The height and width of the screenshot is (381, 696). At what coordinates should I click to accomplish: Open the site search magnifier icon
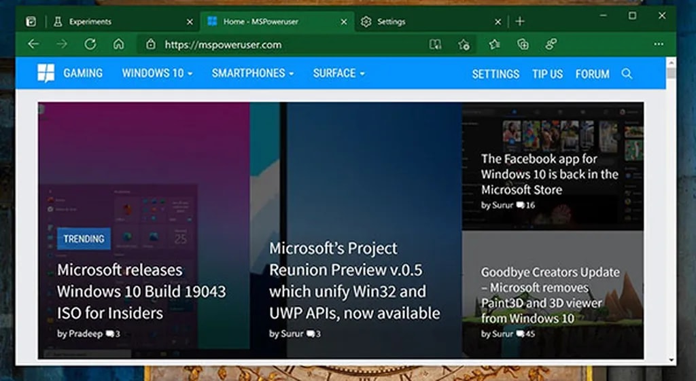tap(627, 73)
